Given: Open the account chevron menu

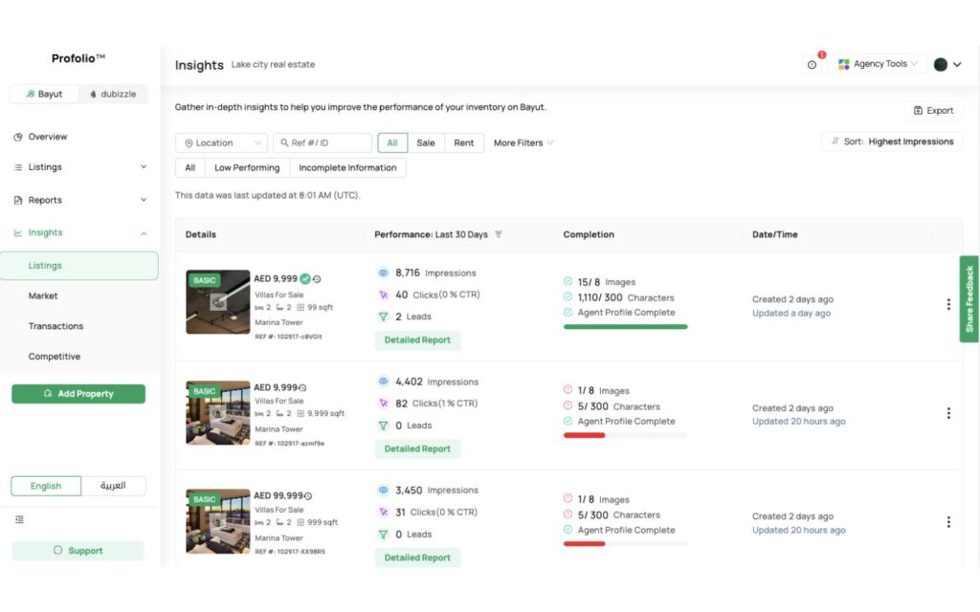Looking at the screenshot, I should click(957, 64).
